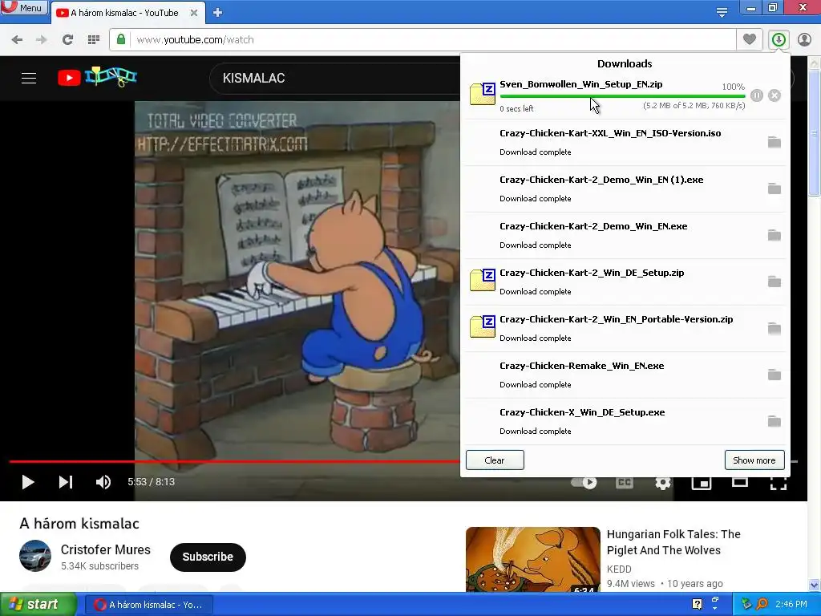Click the green padlock security icon
821x616 pixels.
click(121, 39)
